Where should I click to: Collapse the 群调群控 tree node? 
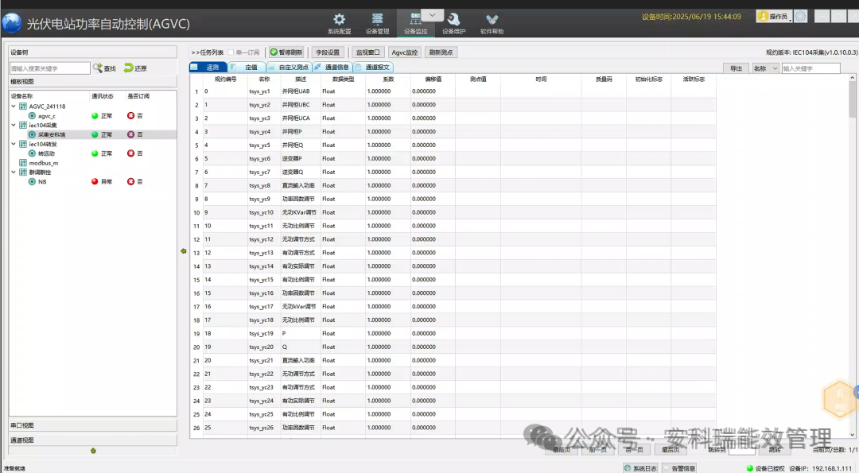click(x=14, y=172)
